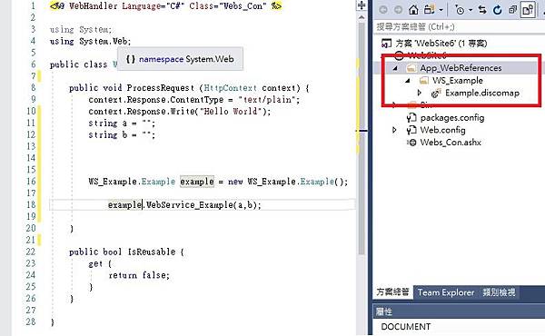Click the WS_Example folder icon

pos(423,81)
